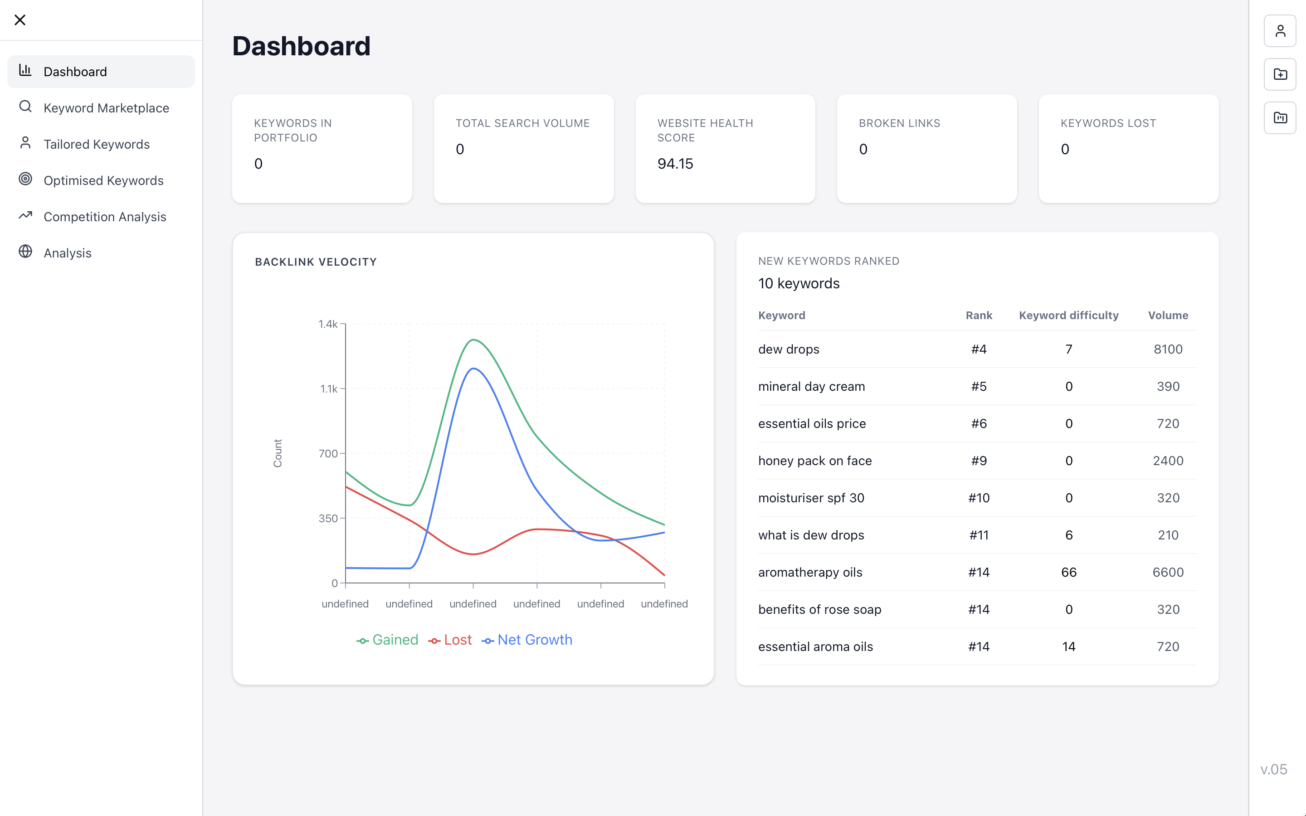
Task: Open the Website Health Score card
Action: pyautogui.click(x=725, y=148)
